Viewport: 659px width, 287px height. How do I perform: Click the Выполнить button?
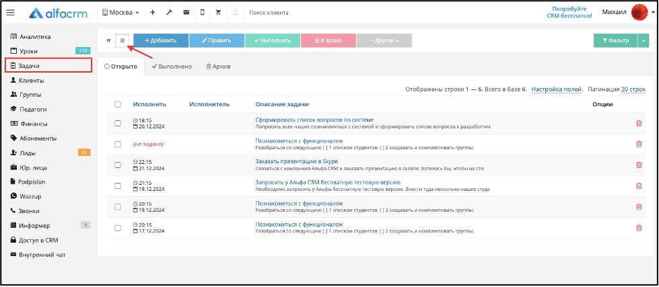273,41
